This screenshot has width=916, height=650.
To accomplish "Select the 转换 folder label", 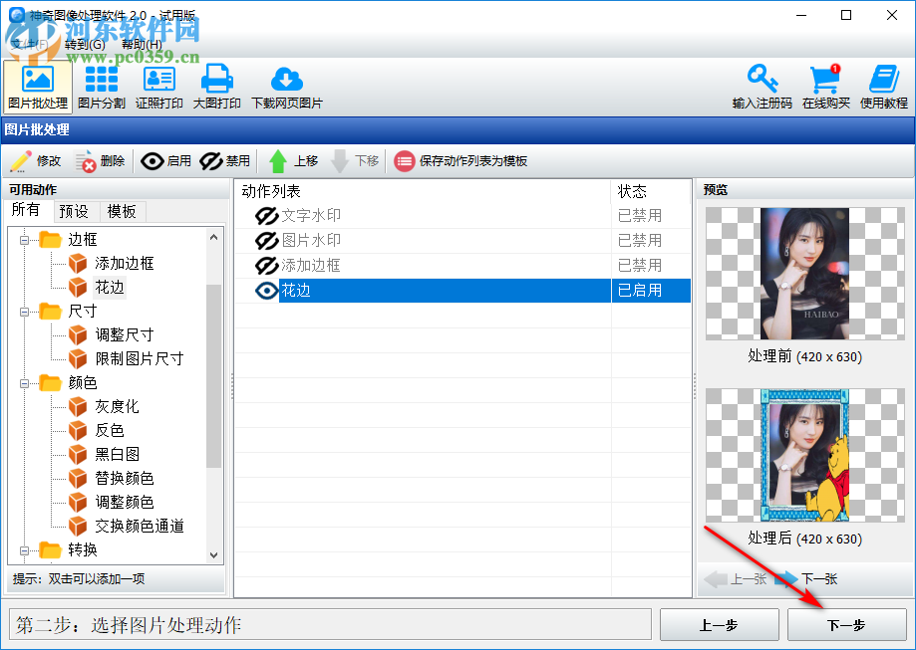I will click(83, 550).
